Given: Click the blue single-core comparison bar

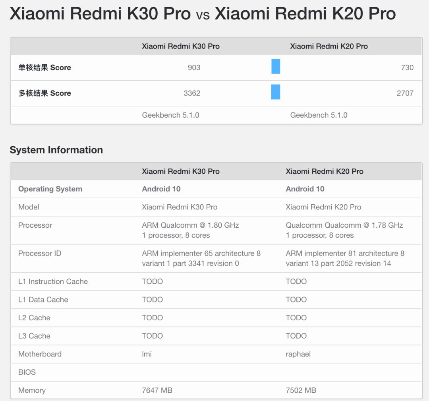Looking at the screenshot, I should [x=276, y=66].
